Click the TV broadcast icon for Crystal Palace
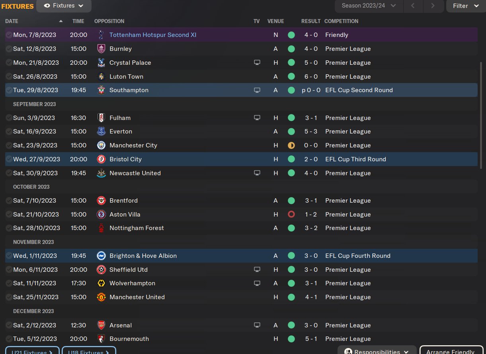This screenshot has width=486, height=354. pos(257,63)
